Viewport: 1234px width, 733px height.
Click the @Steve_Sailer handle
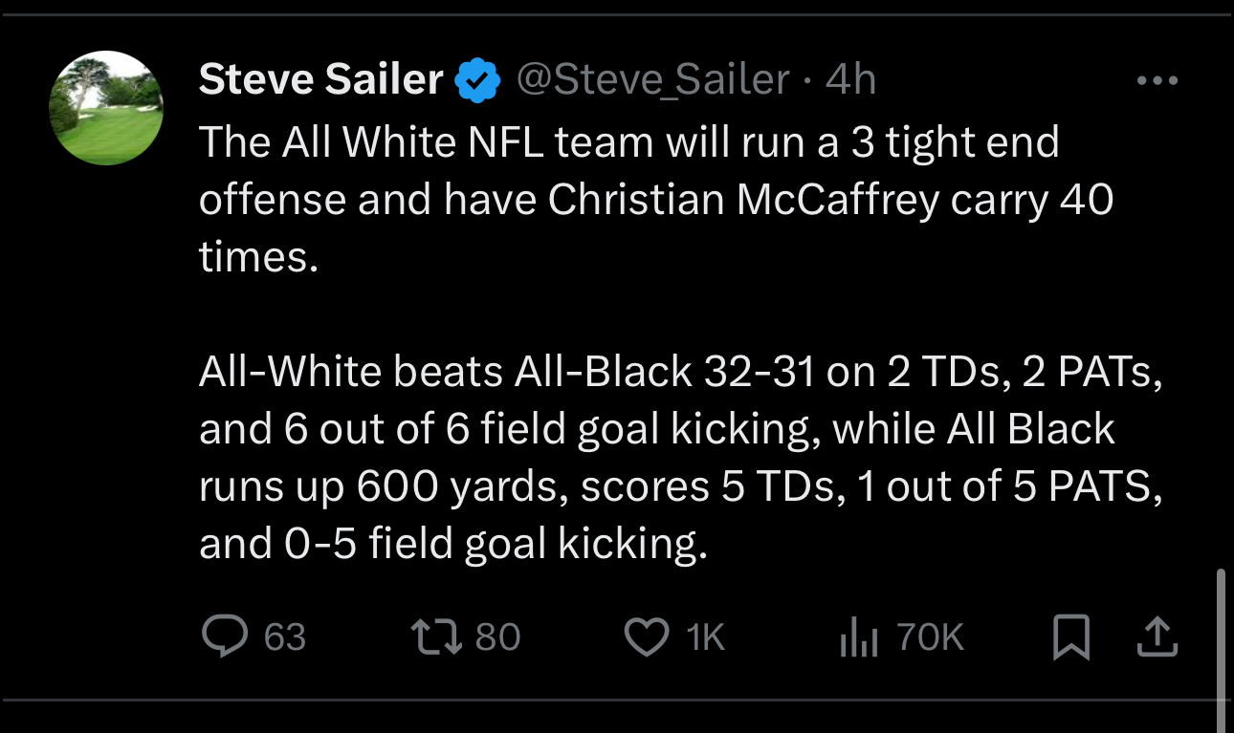[x=653, y=79]
